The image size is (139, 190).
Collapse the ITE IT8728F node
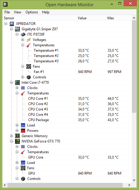(17, 34)
